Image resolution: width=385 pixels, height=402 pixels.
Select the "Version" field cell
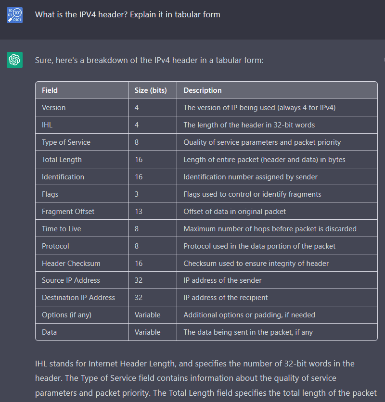(x=54, y=108)
